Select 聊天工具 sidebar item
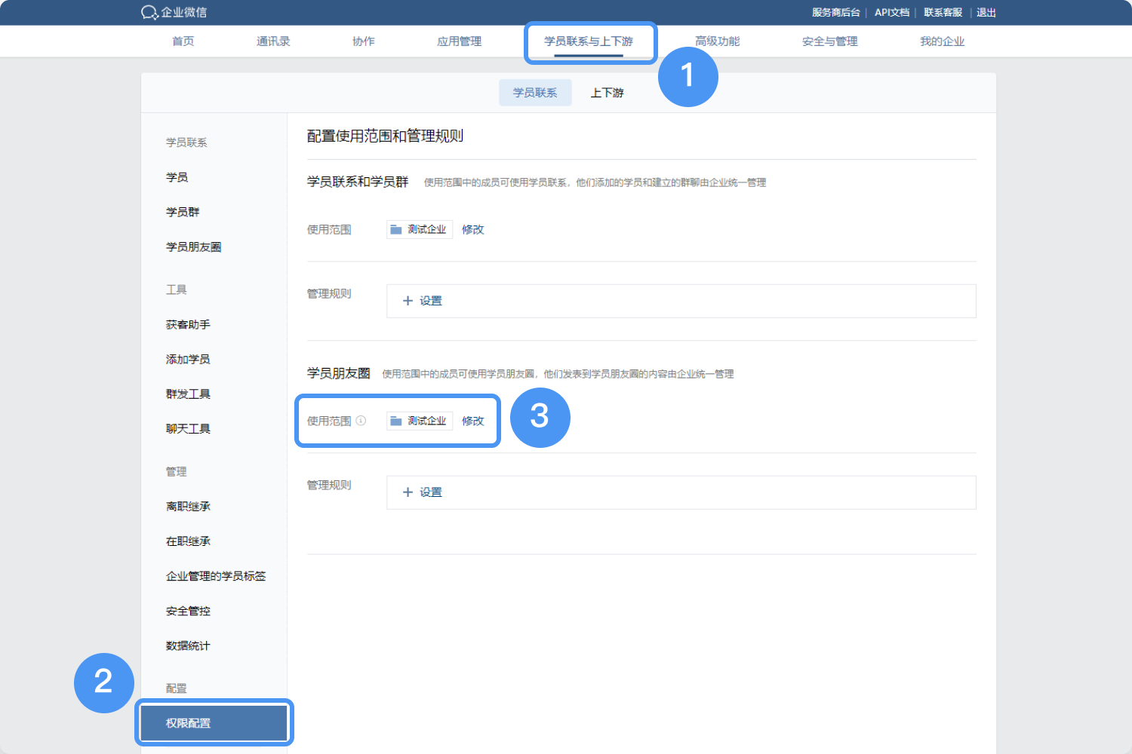 [x=188, y=429]
